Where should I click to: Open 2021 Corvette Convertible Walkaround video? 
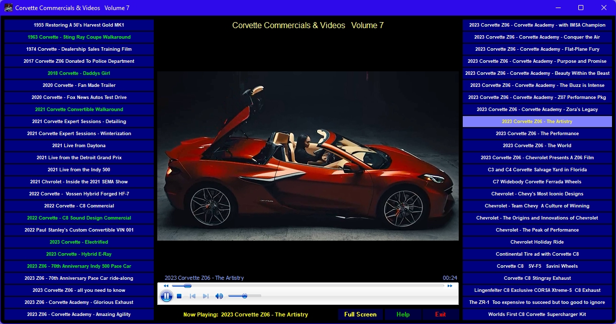coord(79,110)
